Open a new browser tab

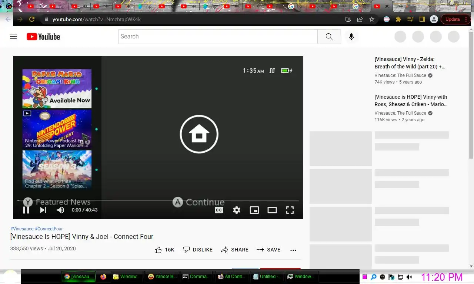[x=401, y=6]
